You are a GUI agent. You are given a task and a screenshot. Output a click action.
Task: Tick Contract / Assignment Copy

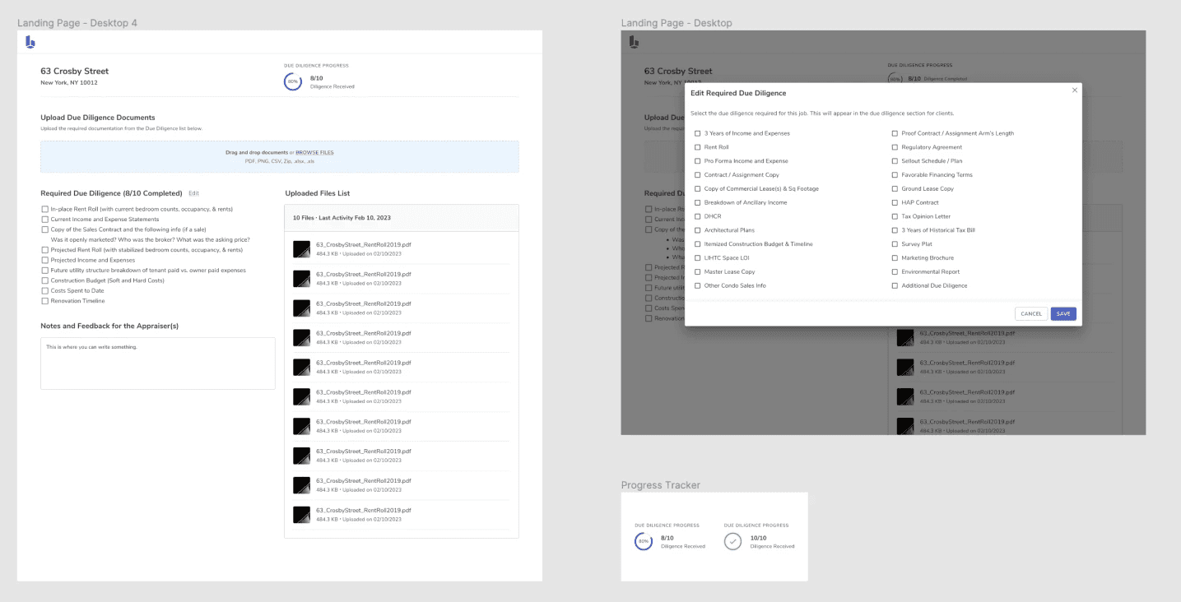[698, 174]
